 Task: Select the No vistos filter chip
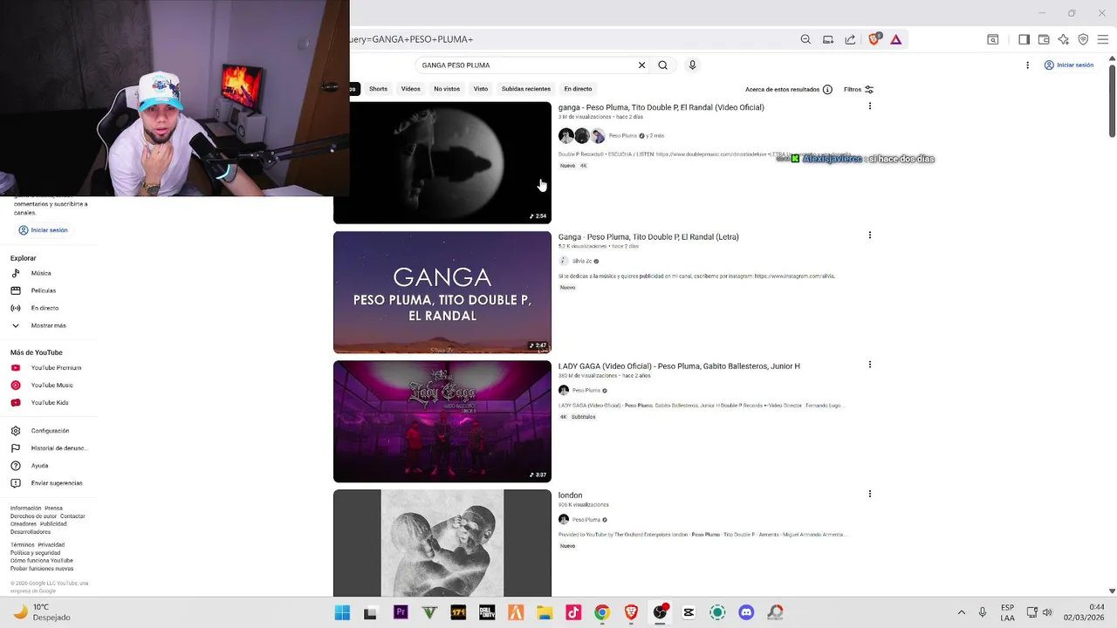click(x=447, y=89)
